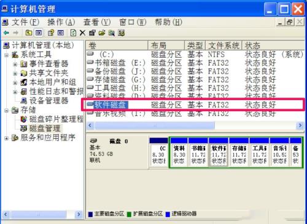This screenshot has height=224, width=307.
Task: Expand the 事件查看器 tree node
Action: 15,64
